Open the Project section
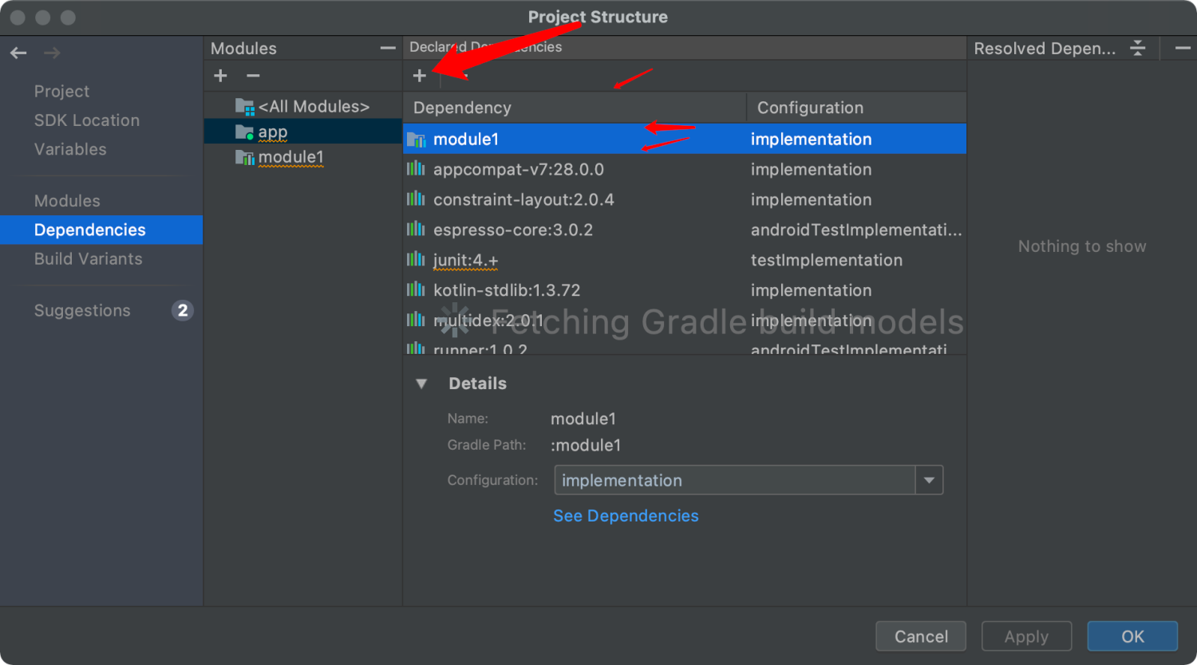 coord(61,91)
